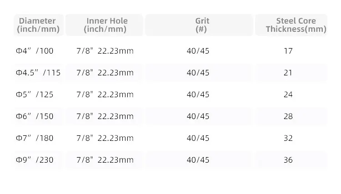Screen dimensions: 341x194
Task: Click 7/8" 22.23mm in Φ6" row
Action: (105, 116)
